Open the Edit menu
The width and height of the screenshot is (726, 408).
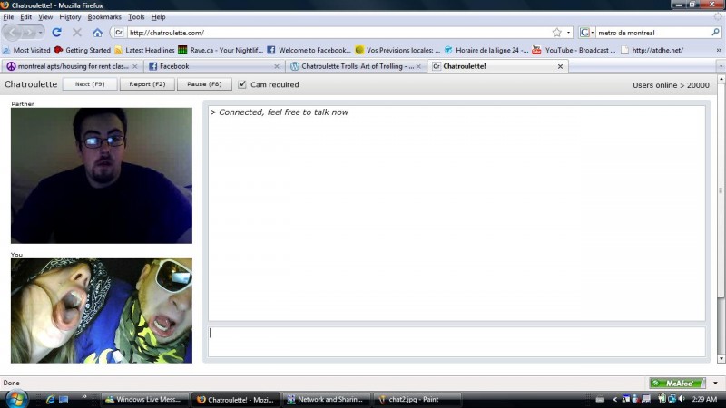point(26,16)
